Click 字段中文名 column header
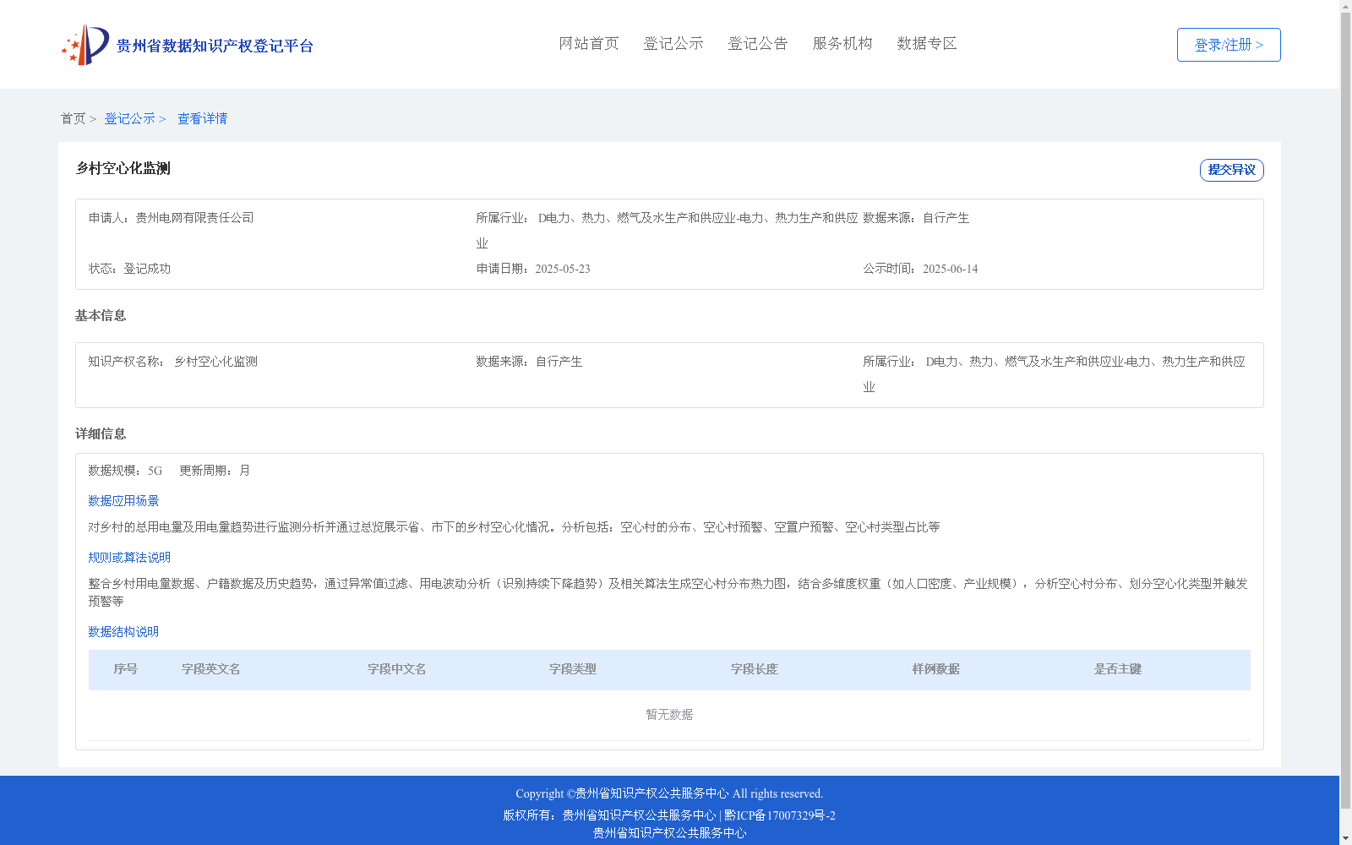This screenshot has height=845, width=1352. coord(396,669)
